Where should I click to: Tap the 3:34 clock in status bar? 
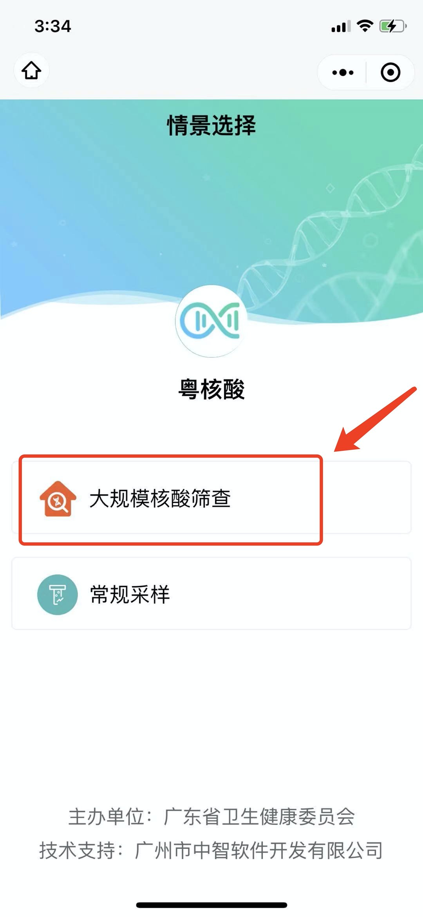[x=53, y=26]
